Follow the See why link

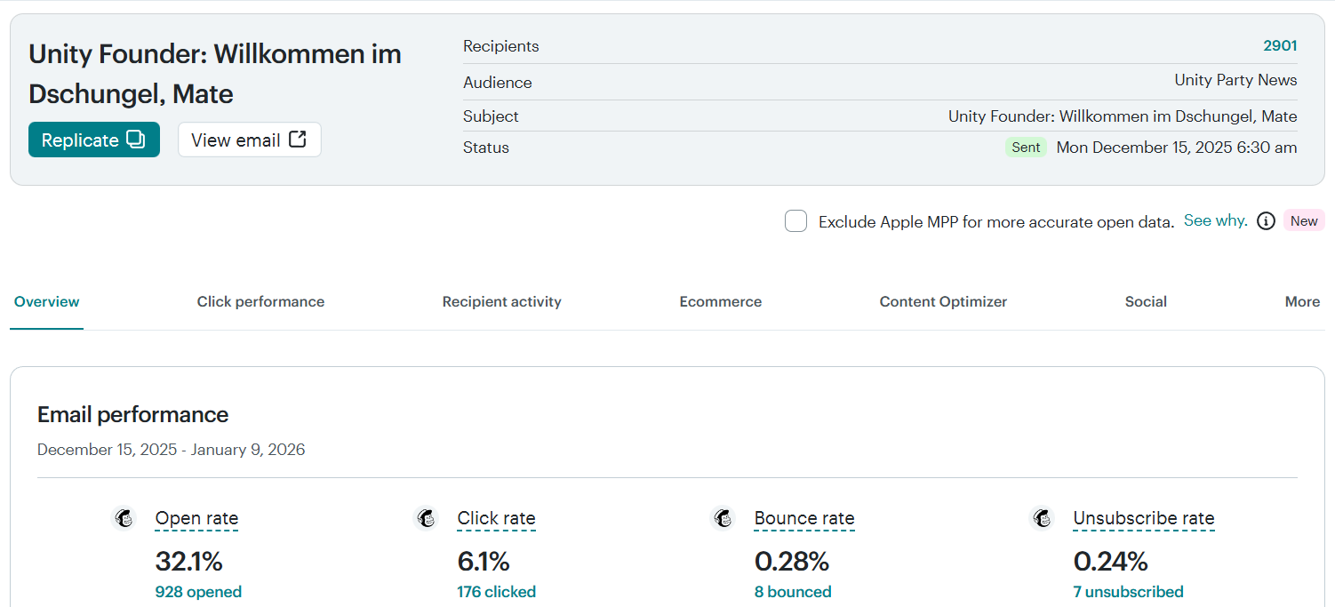coord(1215,220)
